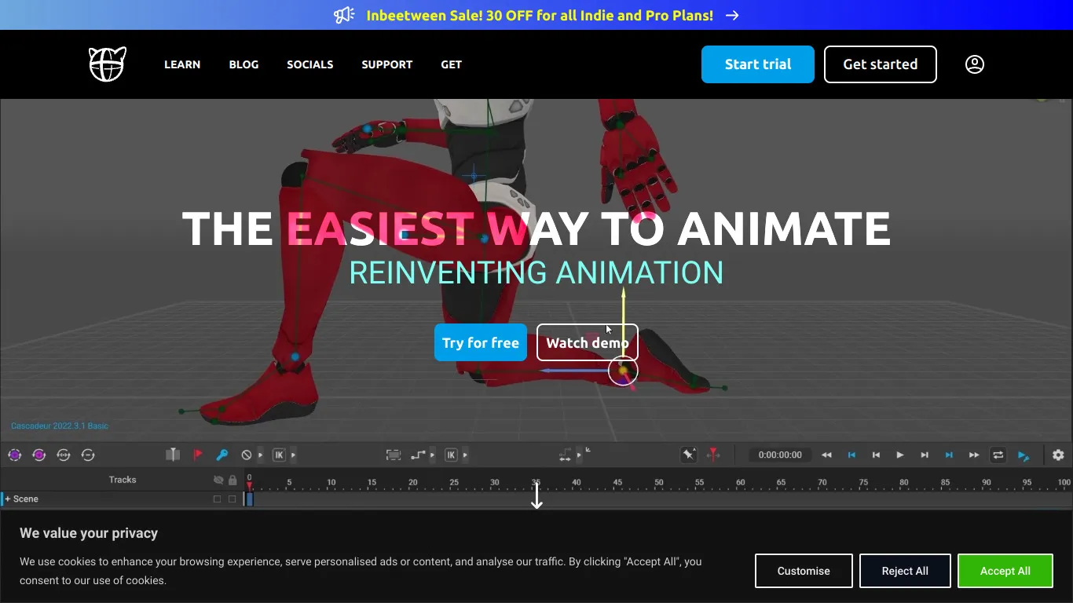Open the LEARN menu
The image size is (1073, 603).
point(182,64)
